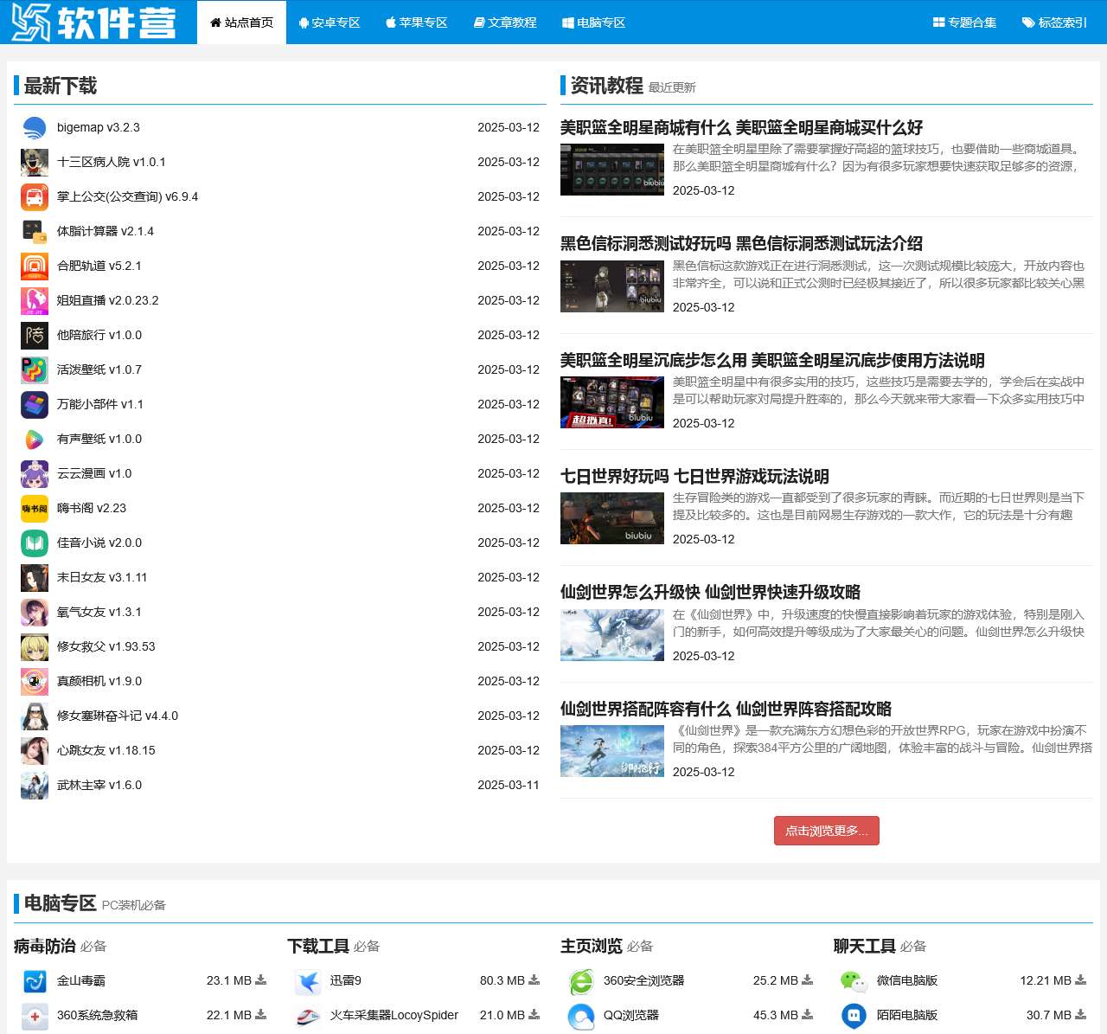
Task: Open 标签索引 in the top bar
Action: (x=1054, y=22)
